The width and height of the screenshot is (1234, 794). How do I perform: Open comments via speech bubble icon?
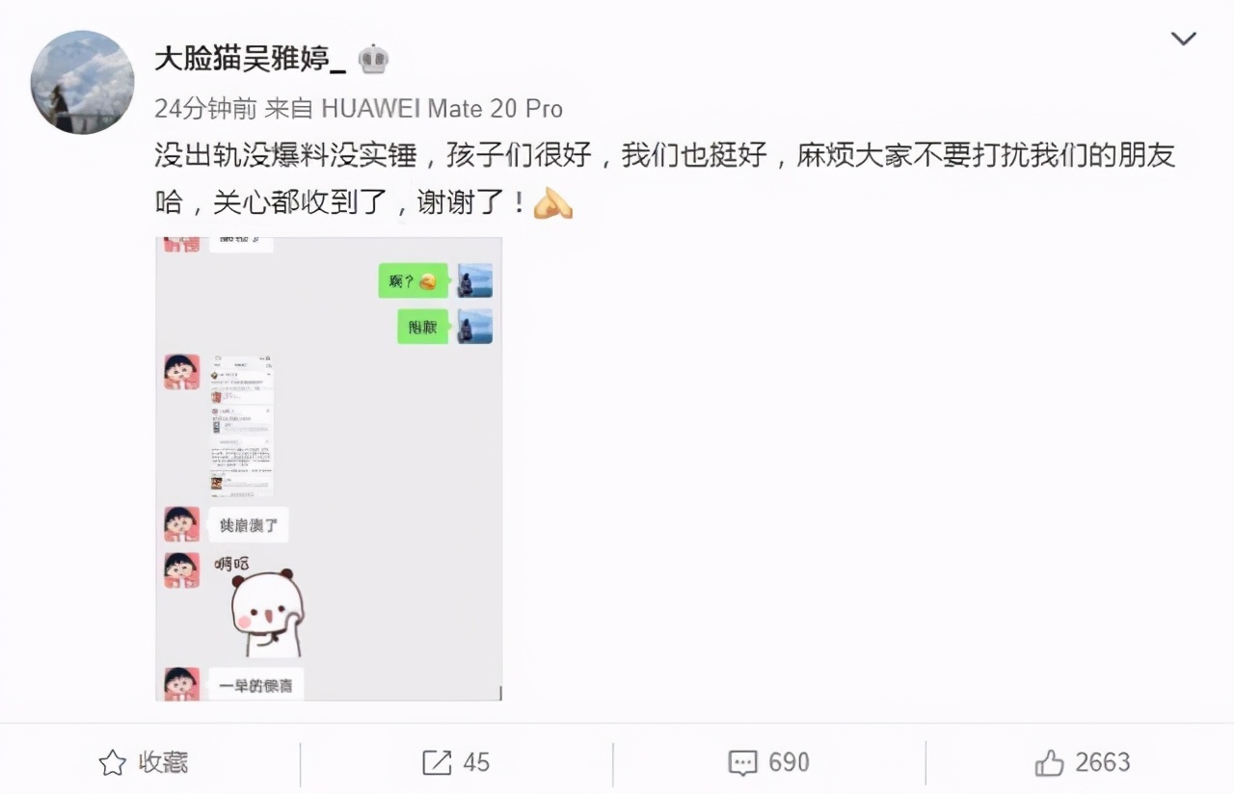coord(742,764)
